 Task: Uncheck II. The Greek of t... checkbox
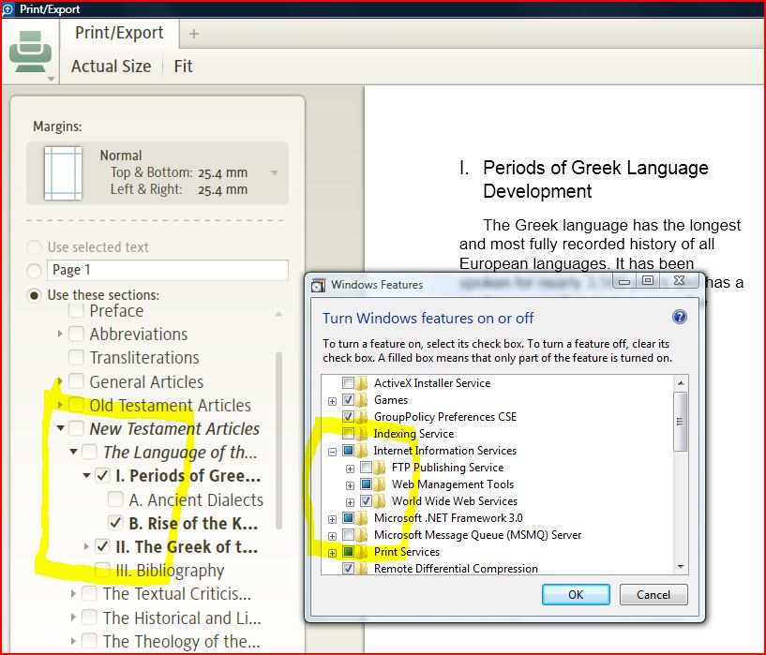click(102, 546)
